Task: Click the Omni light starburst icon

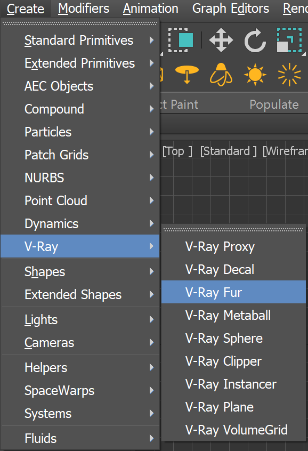Action: [289, 75]
